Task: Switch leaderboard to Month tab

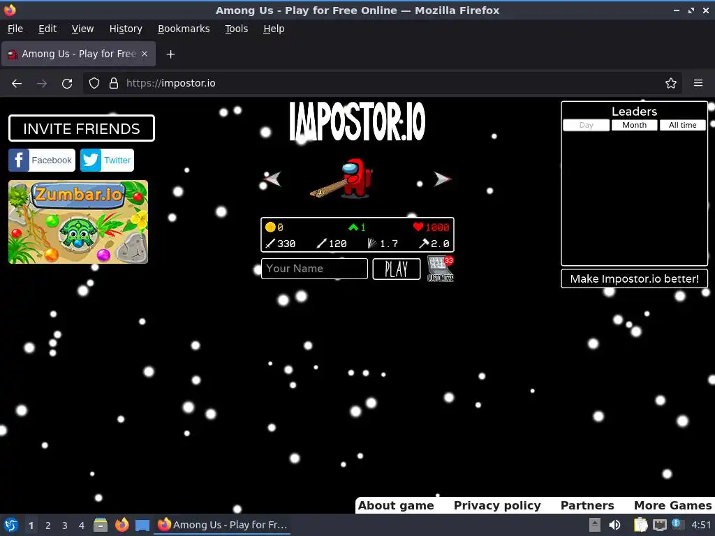Action: tap(634, 125)
